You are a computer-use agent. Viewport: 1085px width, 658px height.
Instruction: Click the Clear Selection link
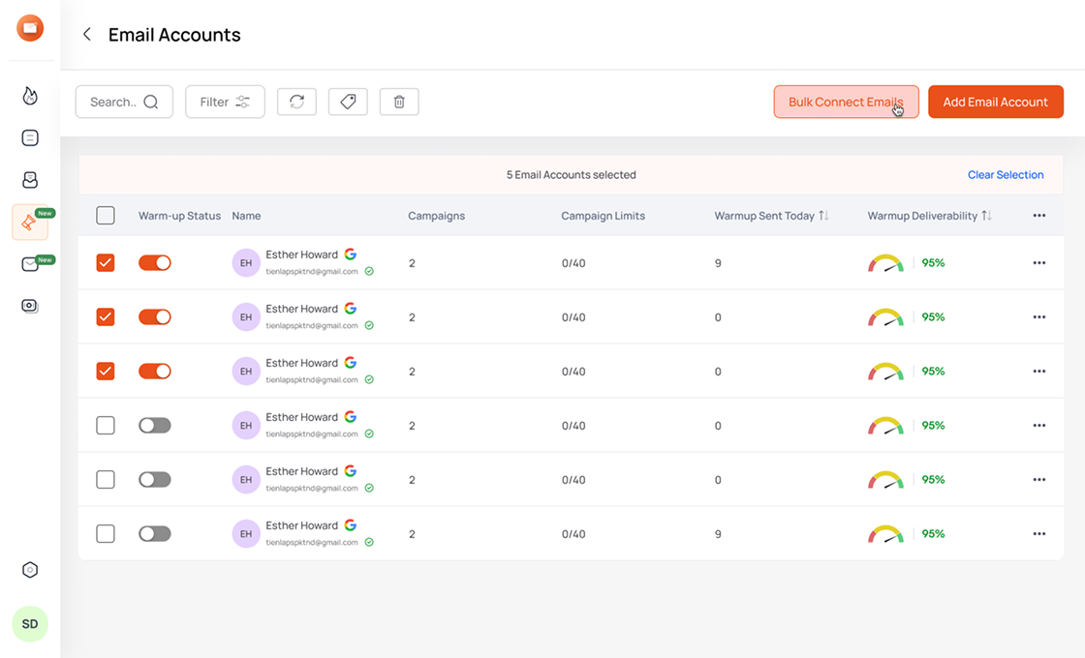1006,174
